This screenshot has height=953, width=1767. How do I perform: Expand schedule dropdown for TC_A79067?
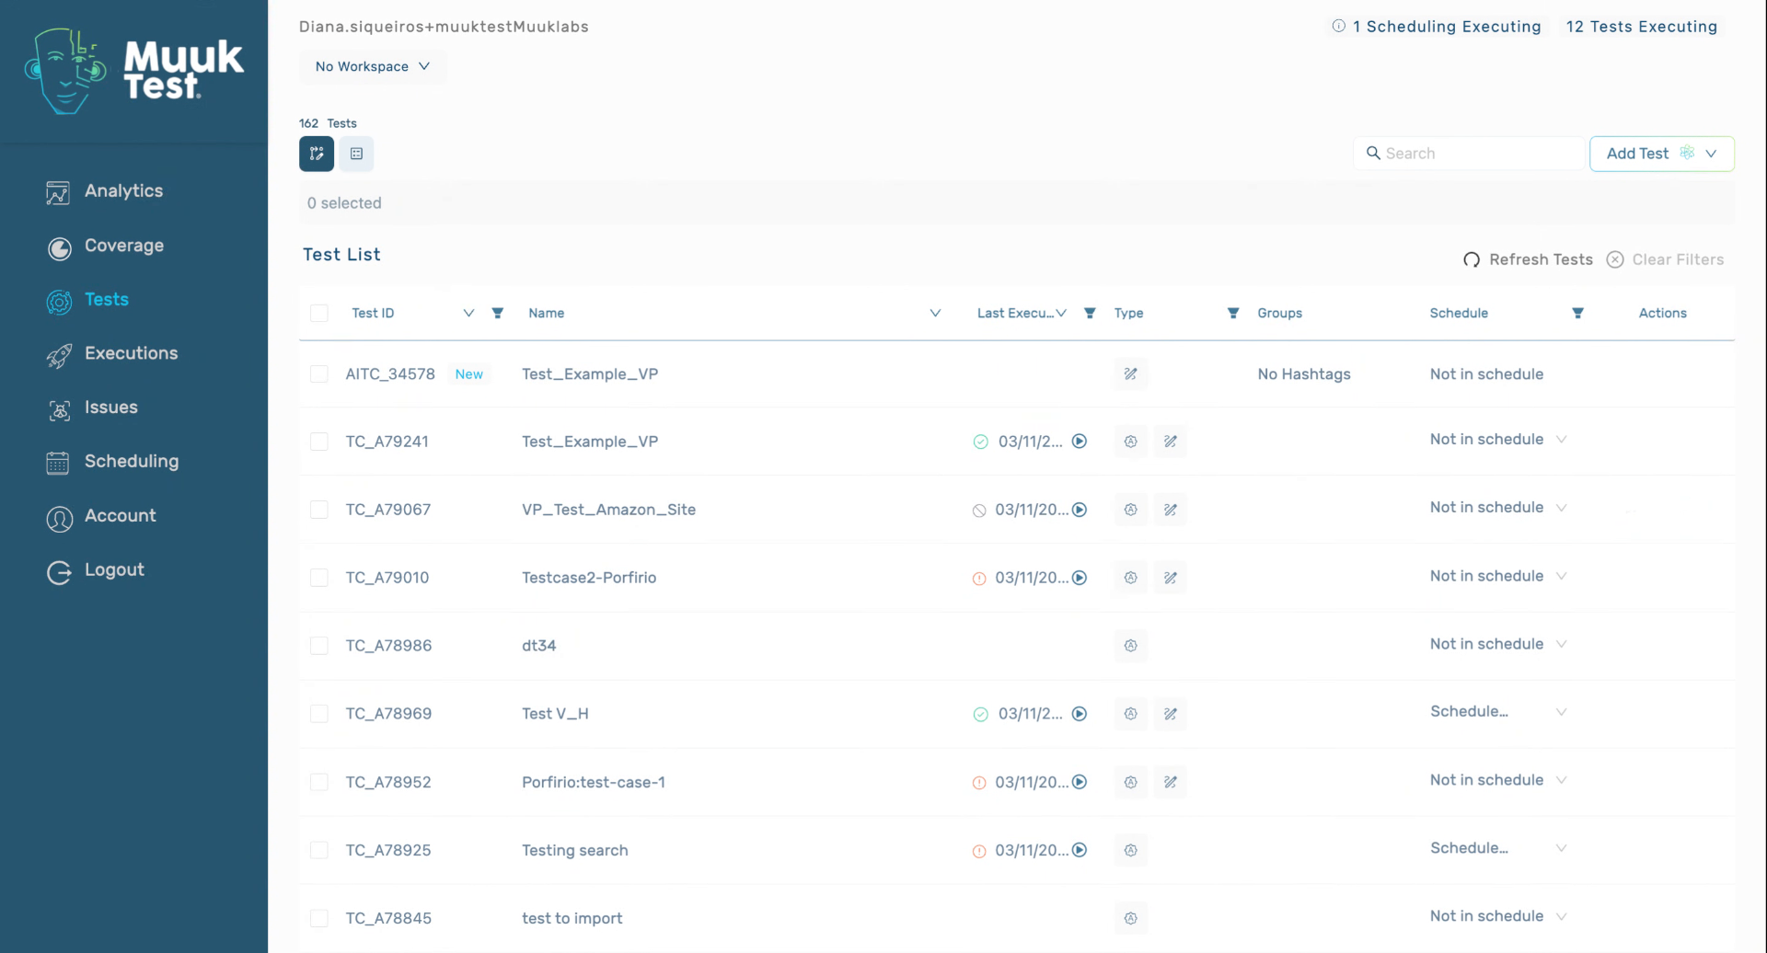tap(1562, 508)
